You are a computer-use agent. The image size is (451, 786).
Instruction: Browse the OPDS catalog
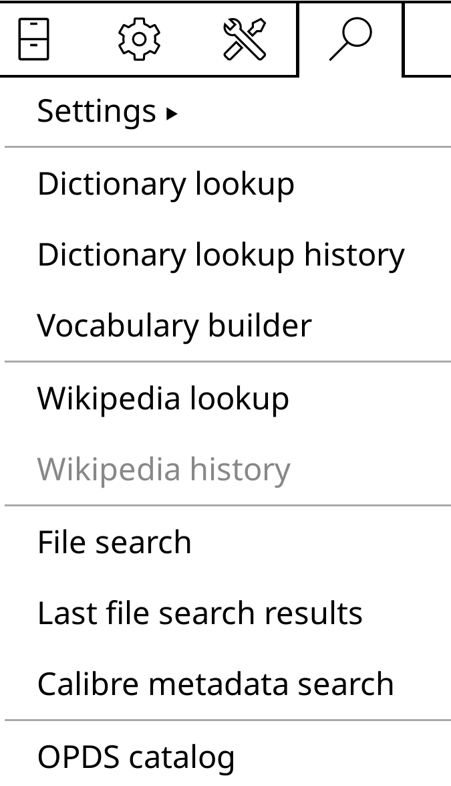point(136,757)
